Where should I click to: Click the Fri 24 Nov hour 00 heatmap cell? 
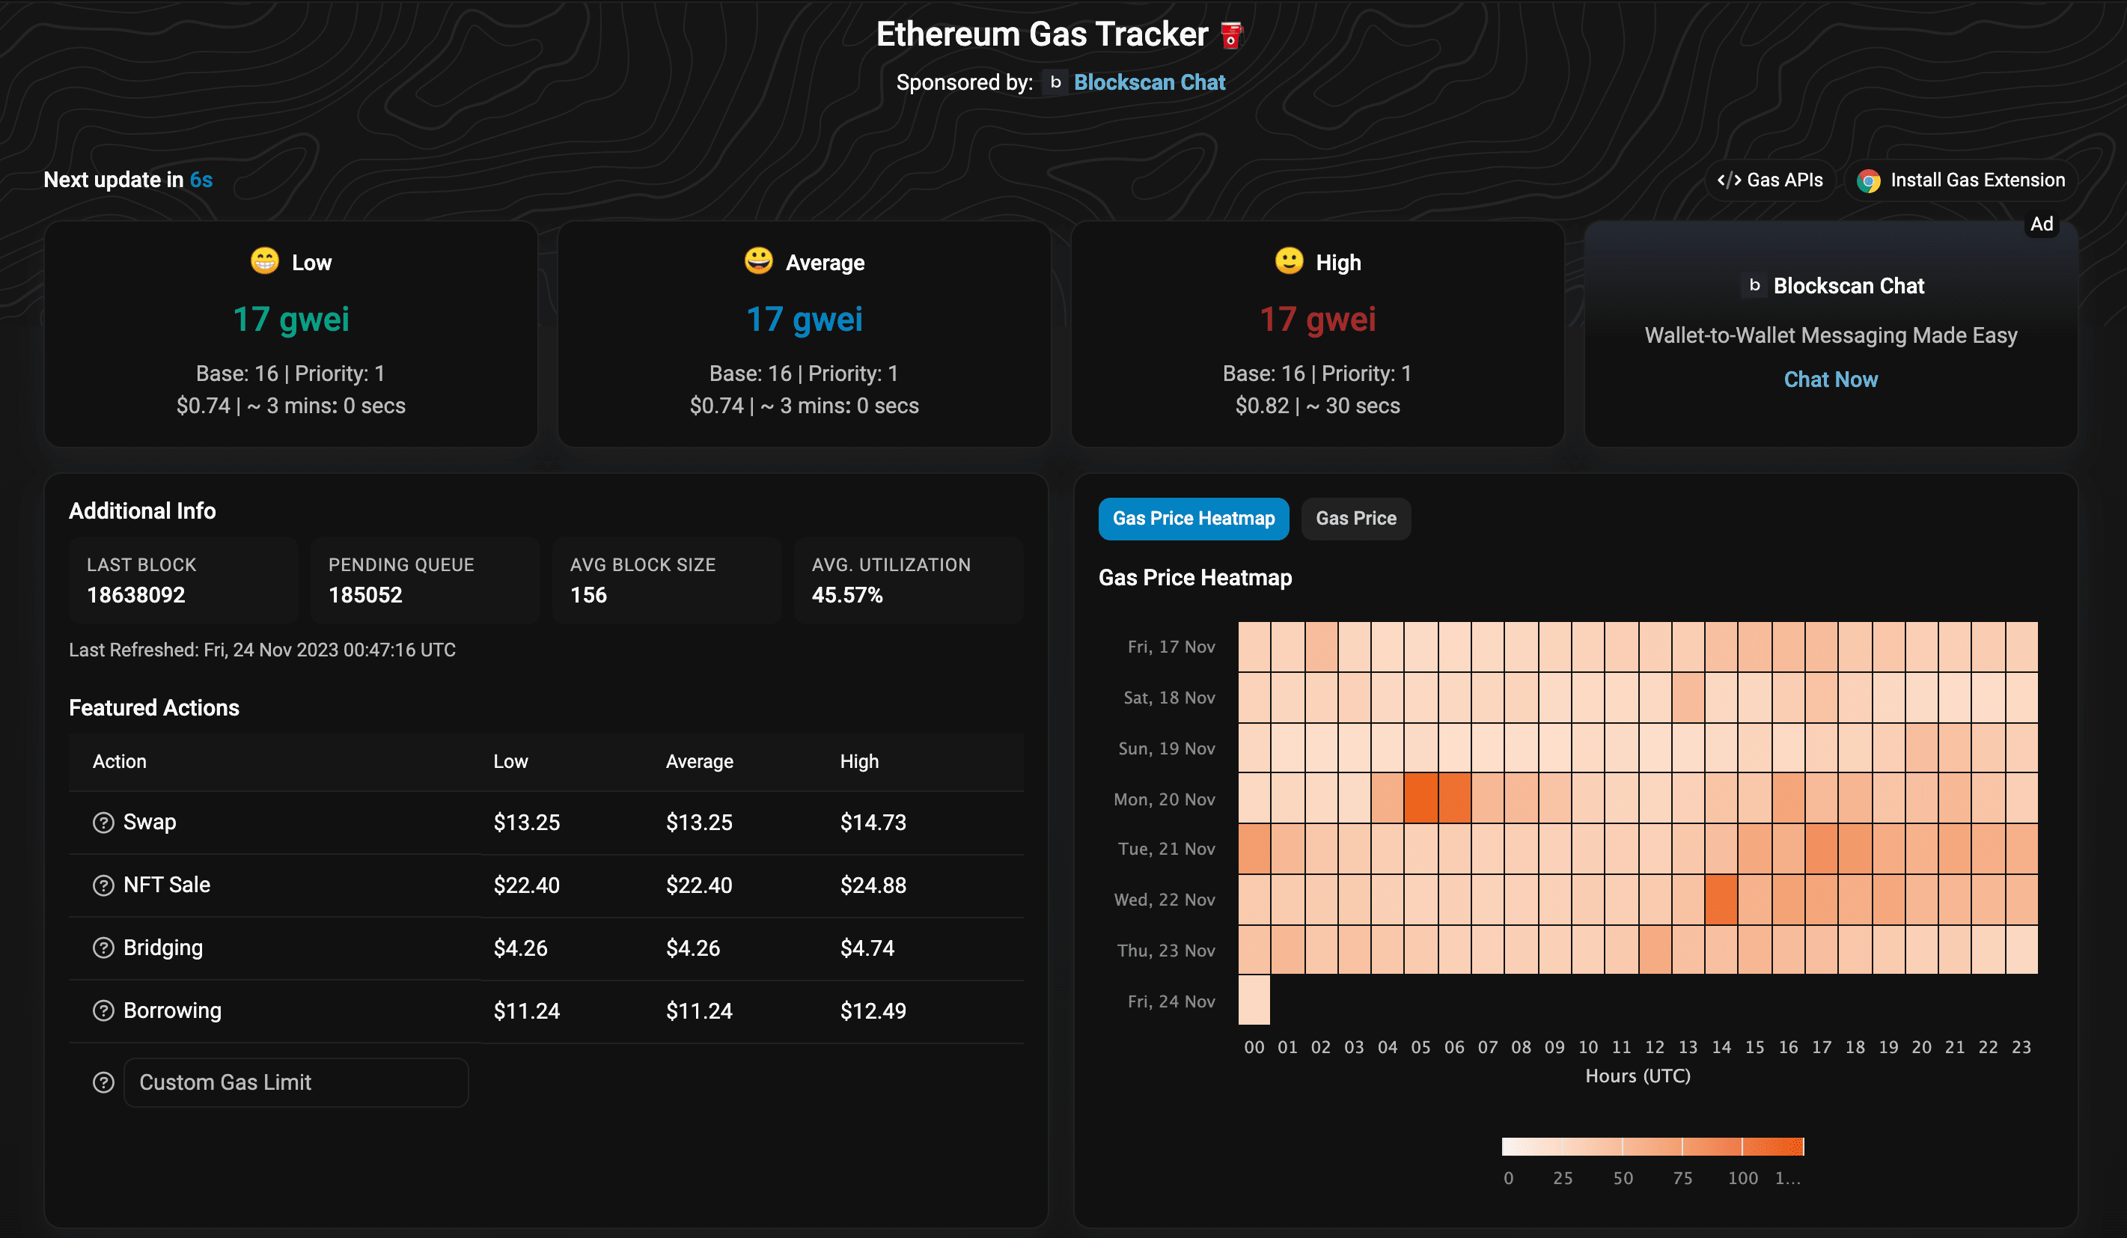pos(1254,1000)
